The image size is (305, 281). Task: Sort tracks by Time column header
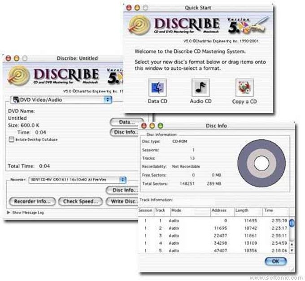(x=276, y=212)
